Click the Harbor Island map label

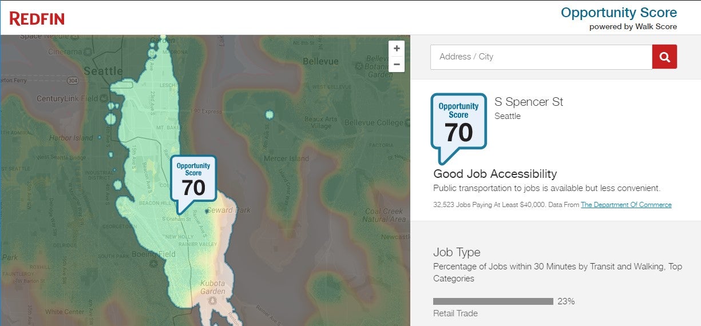pyautogui.click(x=71, y=138)
